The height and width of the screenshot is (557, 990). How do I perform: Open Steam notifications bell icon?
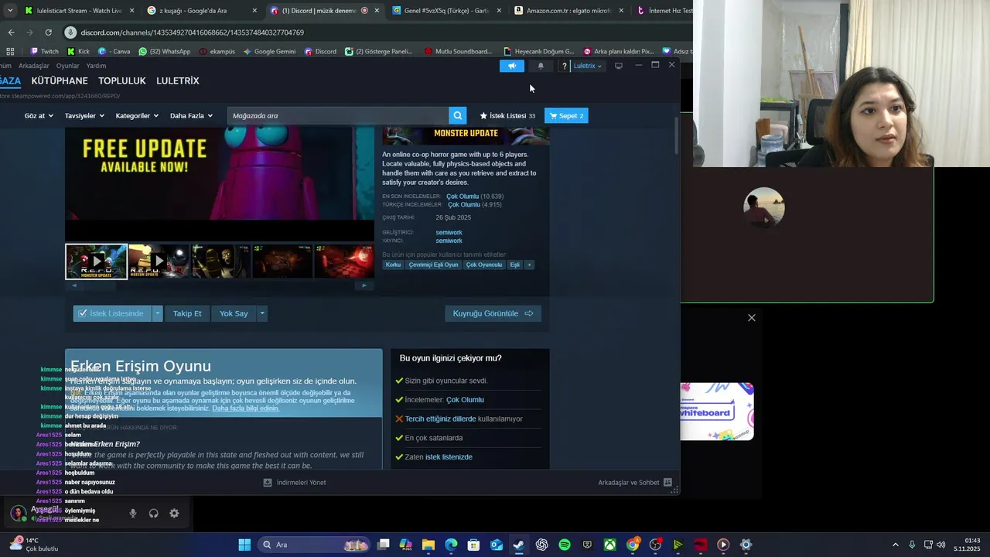[x=541, y=66]
